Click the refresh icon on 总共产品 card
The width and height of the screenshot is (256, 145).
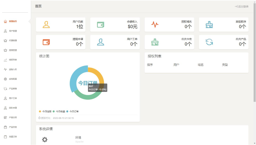[209, 42]
